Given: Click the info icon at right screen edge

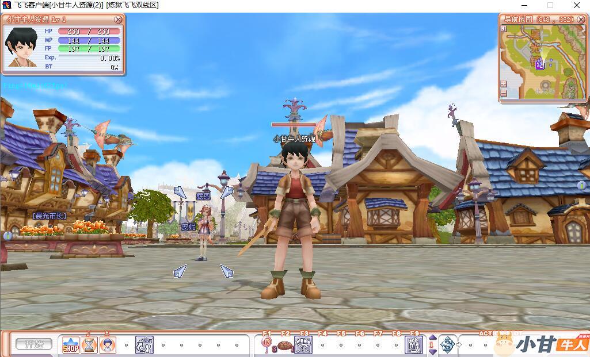Looking at the screenshot, I should pyautogui.click(x=581, y=185).
